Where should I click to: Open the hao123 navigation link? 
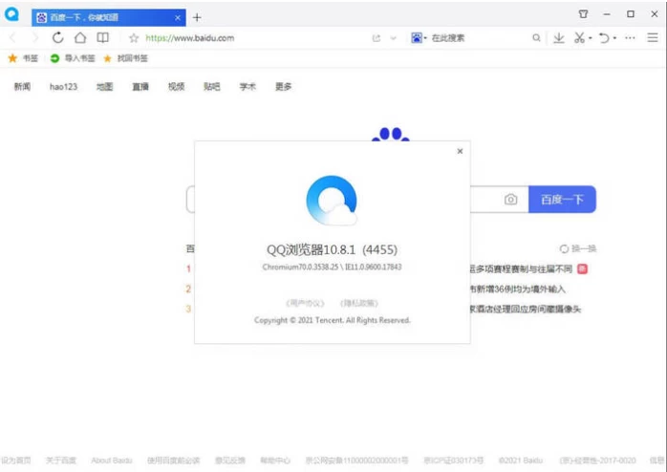pos(63,87)
